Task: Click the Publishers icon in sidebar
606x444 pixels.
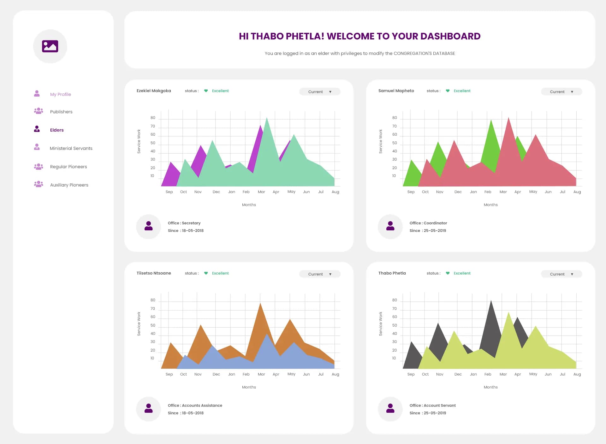Action: 39,111
